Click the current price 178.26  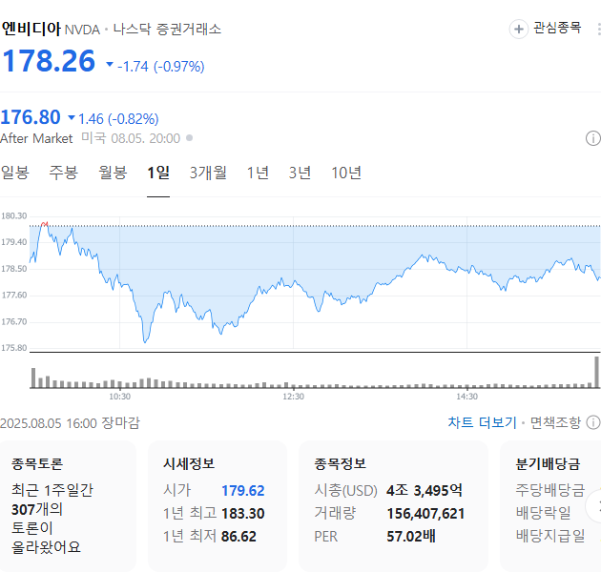(x=49, y=61)
